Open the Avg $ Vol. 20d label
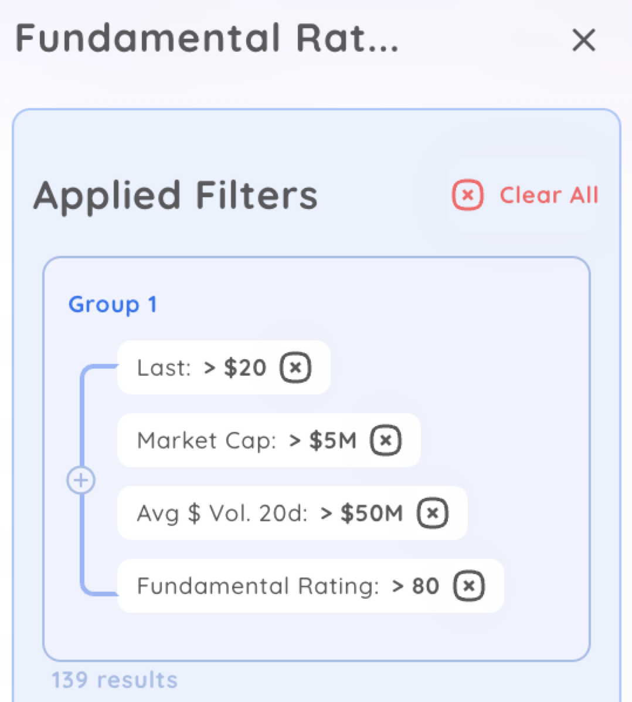Viewport: 632px width, 702px height. click(222, 513)
